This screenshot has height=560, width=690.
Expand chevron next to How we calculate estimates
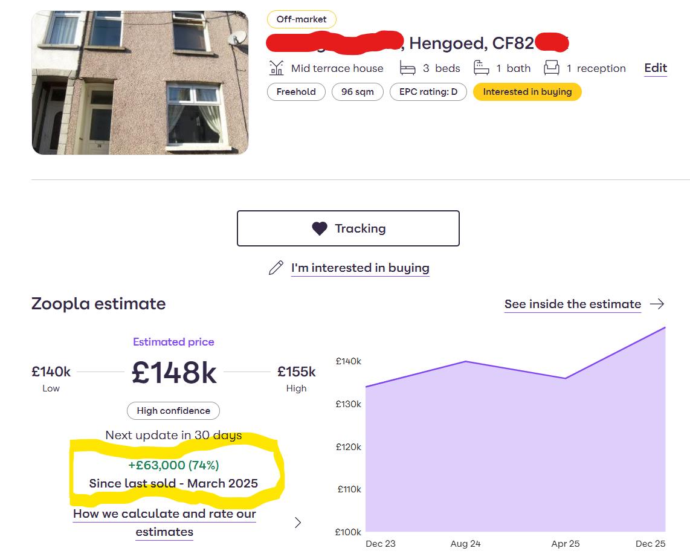[x=298, y=523]
